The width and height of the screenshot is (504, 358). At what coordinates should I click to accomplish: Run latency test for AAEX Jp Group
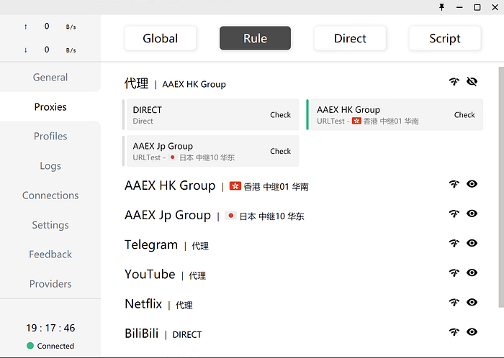tap(454, 214)
